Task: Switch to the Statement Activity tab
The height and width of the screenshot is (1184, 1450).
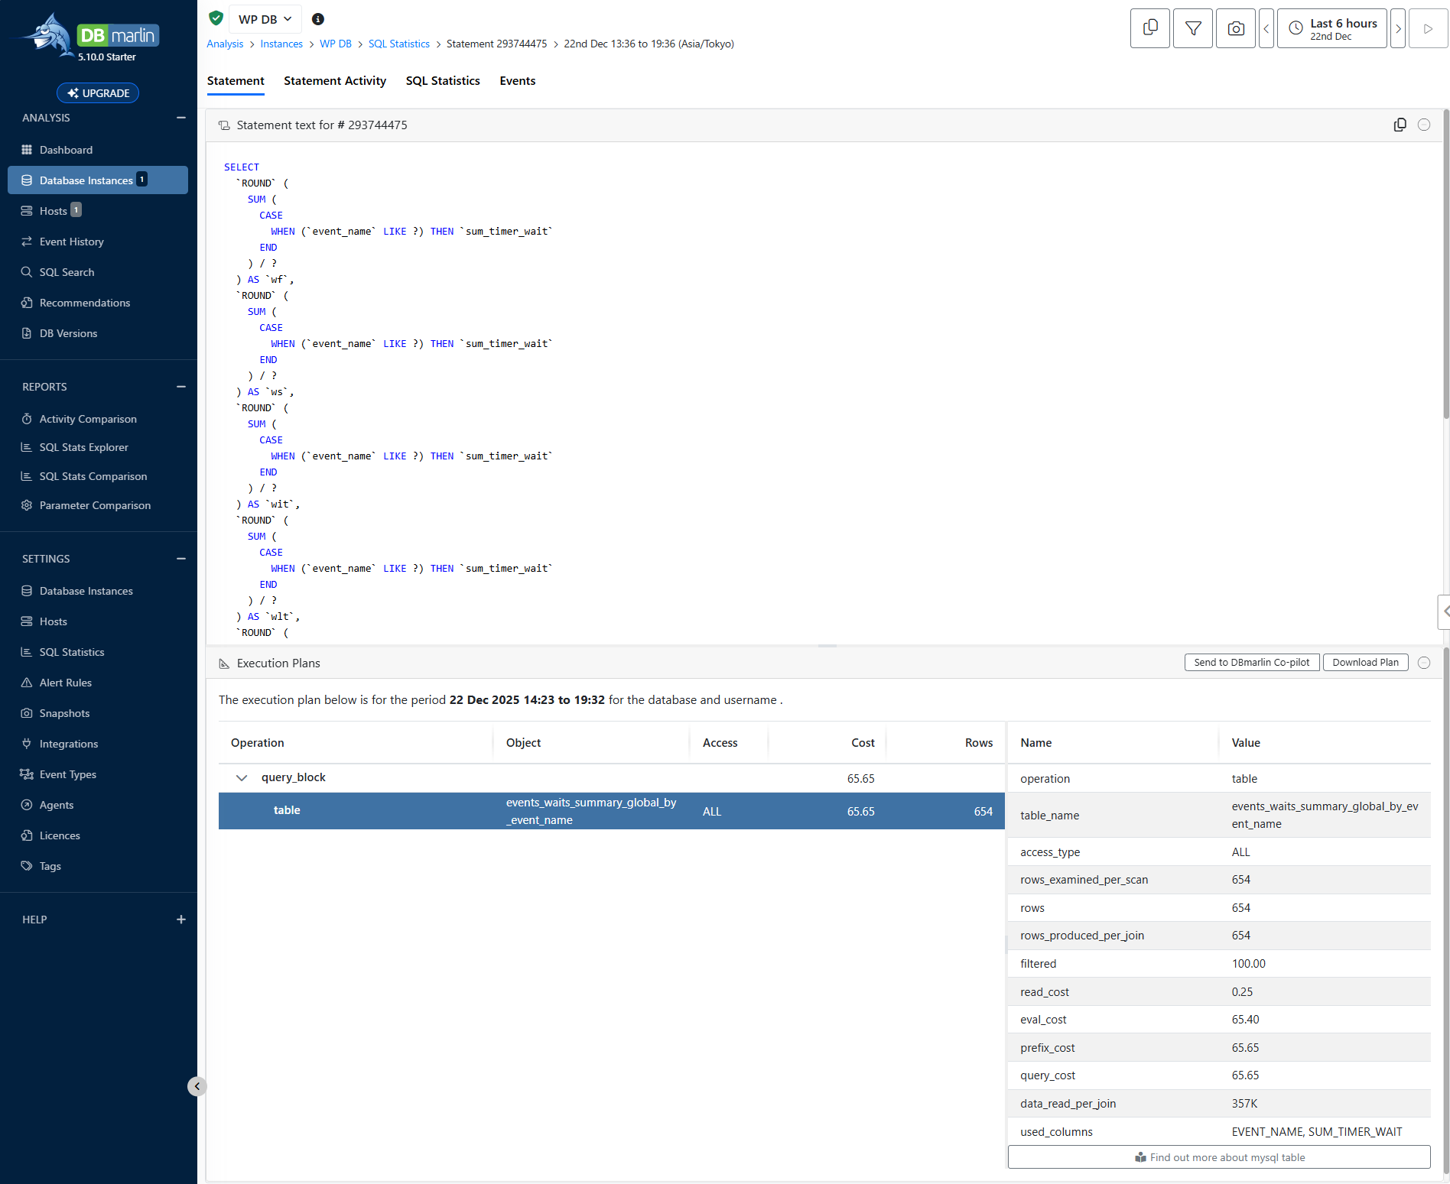Action: point(335,81)
